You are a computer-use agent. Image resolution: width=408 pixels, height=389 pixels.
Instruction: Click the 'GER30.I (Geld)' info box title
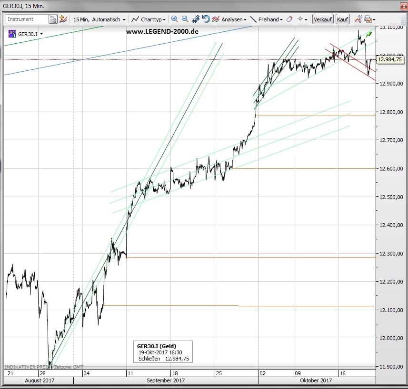157,346
